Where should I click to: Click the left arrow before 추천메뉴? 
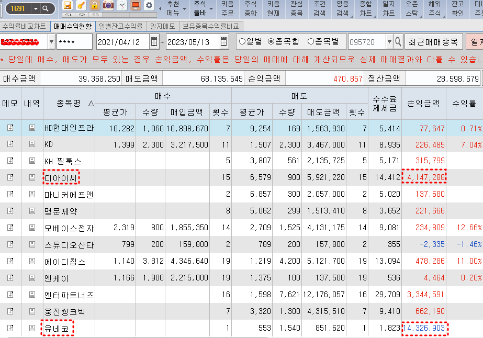[161, 8]
